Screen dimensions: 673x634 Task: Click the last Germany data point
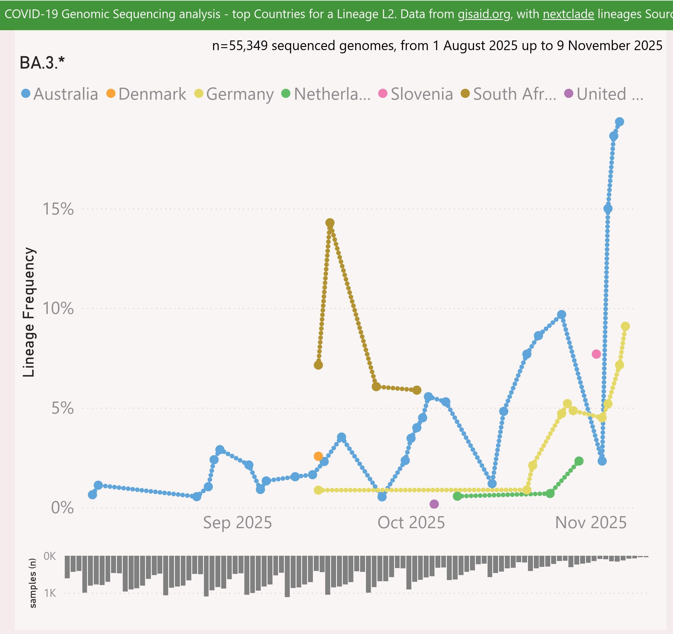[x=625, y=327]
